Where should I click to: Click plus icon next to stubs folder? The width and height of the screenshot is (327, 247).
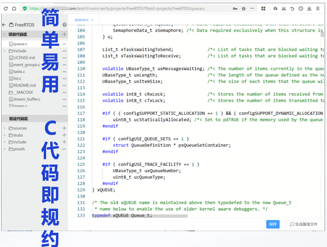pyautogui.click(x=64, y=135)
